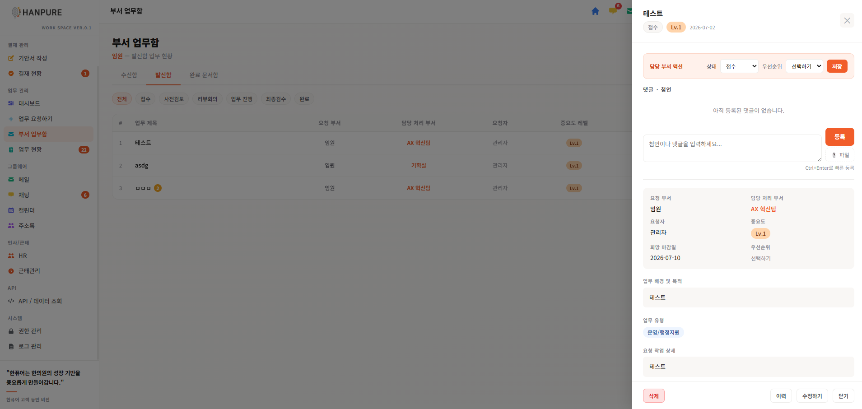Click the 캘린더 calendar icon
The height and width of the screenshot is (409, 862).
click(x=11, y=210)
